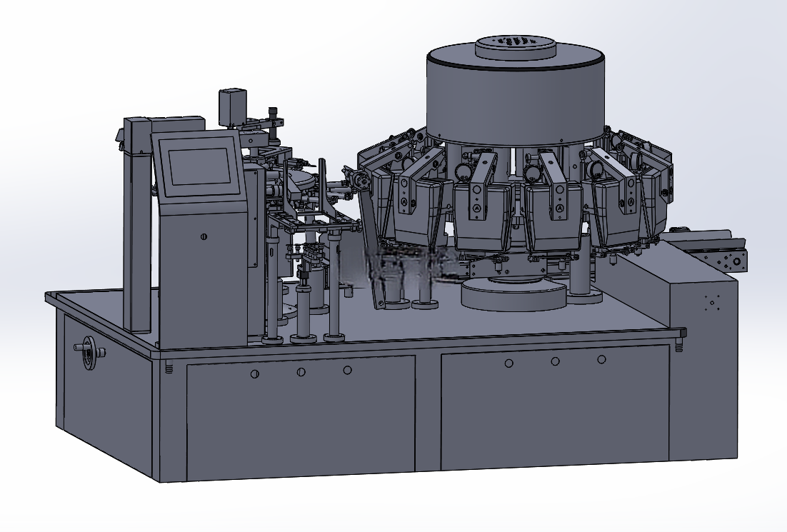Image resolution: width=787 pixels, height=532 pixels.
Task: Select the circular base disc under the weigher
Action: click(514, 293)
